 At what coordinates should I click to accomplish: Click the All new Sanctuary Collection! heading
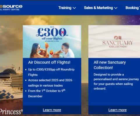coord(110,65)
